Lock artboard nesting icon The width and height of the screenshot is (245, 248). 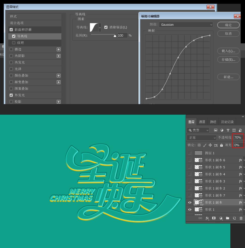click(x=216, y=145)
